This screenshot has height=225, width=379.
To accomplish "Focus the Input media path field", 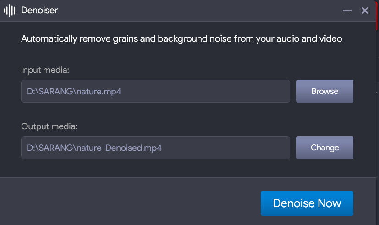I will tap(155, 91).
